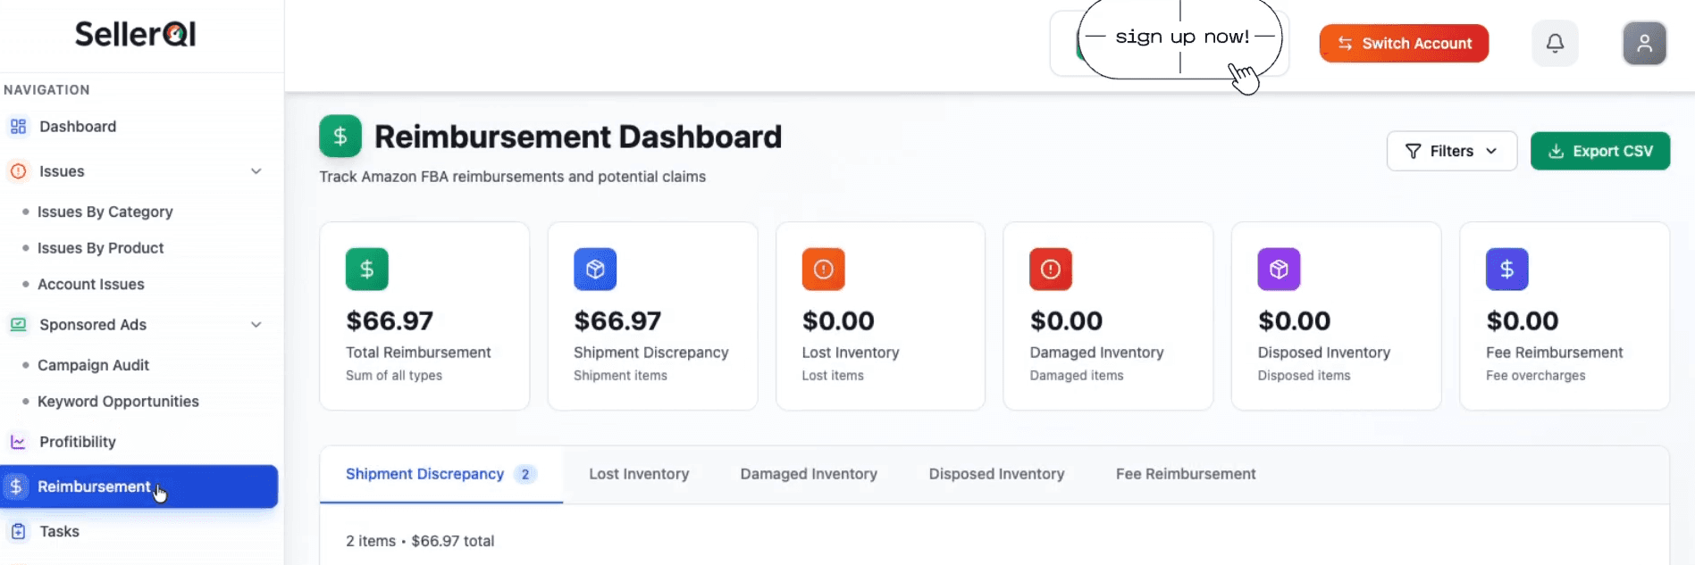This screenshot has height=565, width=1695.
Task: Click the $0.00 Lost Inventory value
Action: point(838,320)
